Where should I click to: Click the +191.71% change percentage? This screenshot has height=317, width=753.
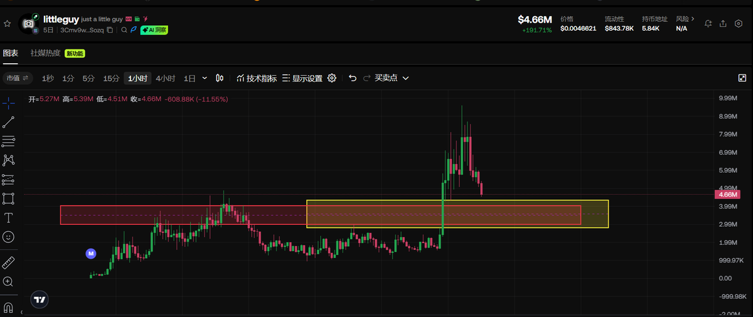[537, 30]
